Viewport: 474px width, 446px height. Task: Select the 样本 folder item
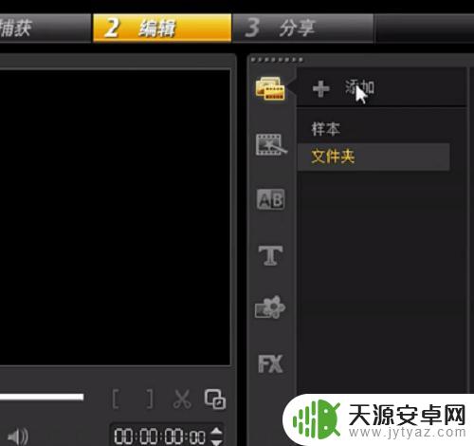tap(326, 129)
